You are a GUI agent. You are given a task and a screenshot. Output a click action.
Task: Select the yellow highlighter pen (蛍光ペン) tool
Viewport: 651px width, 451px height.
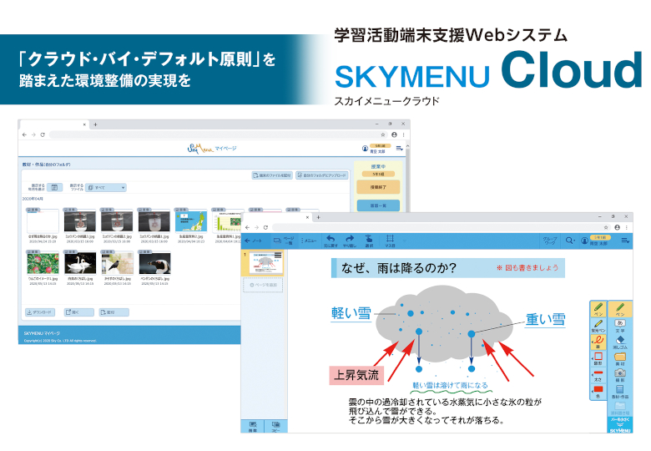click(x=598, y=327)
